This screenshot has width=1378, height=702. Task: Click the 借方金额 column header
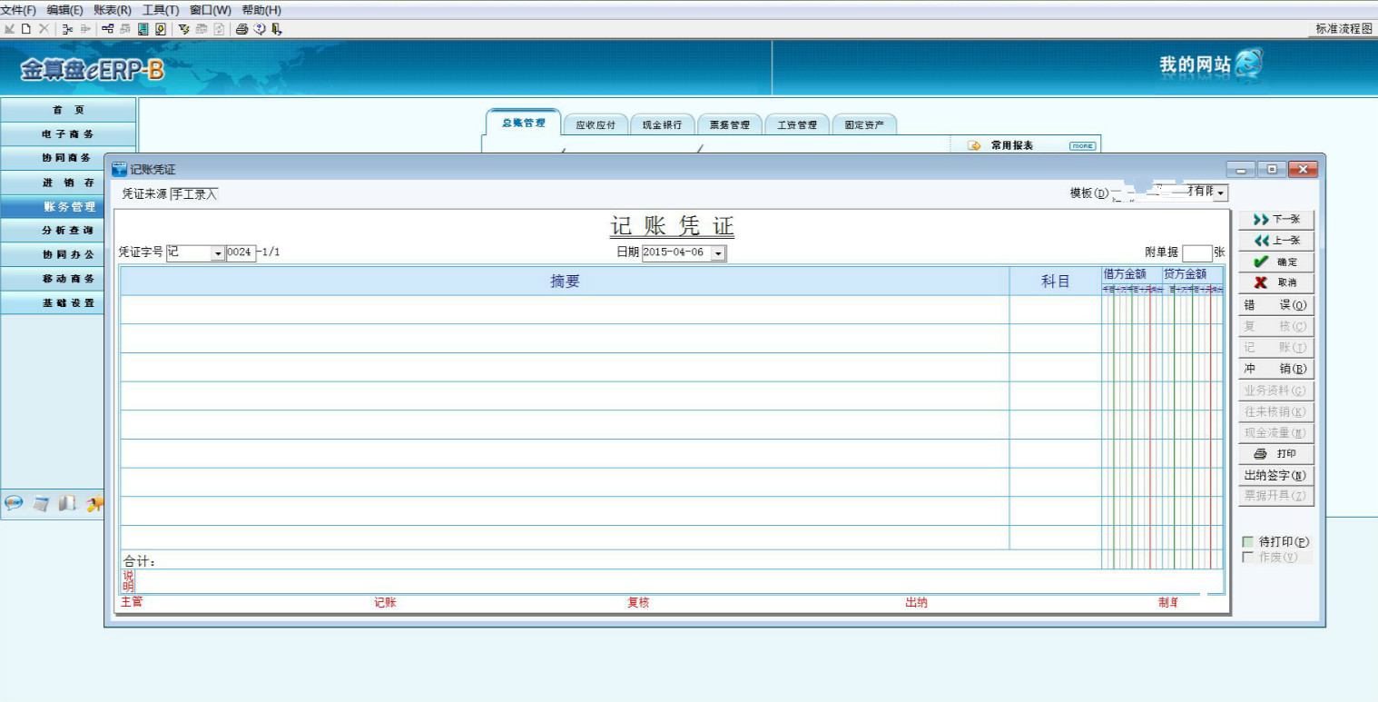pyautogui.click(x=1125, y=273)
